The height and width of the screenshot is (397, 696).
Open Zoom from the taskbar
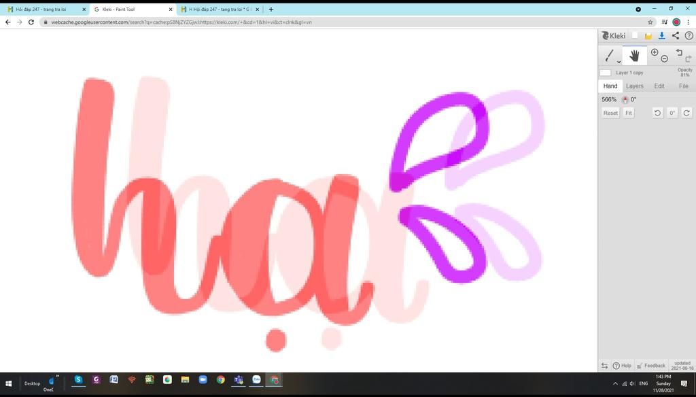pos(203,380)
